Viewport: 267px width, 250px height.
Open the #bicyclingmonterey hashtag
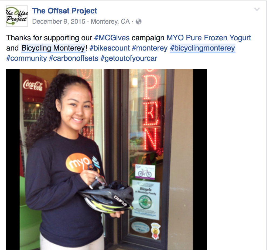click(203, 48)
